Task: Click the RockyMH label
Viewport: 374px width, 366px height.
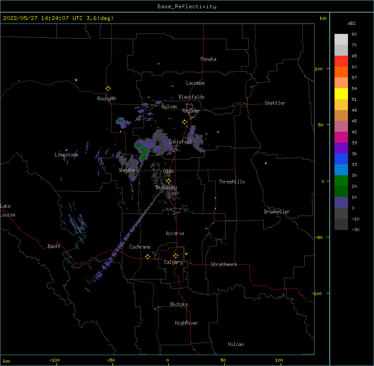Action: point(106,99)
